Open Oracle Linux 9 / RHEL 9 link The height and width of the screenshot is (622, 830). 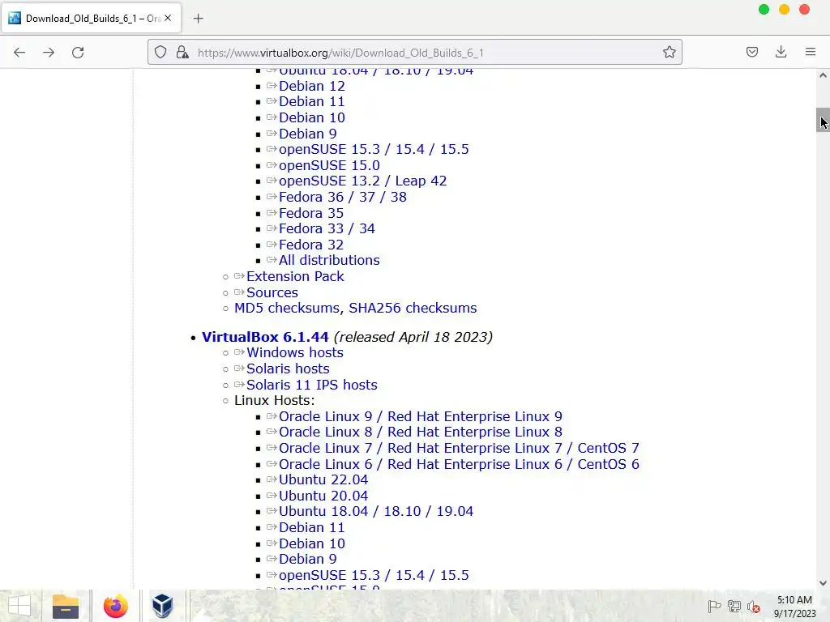click(421, 416)
